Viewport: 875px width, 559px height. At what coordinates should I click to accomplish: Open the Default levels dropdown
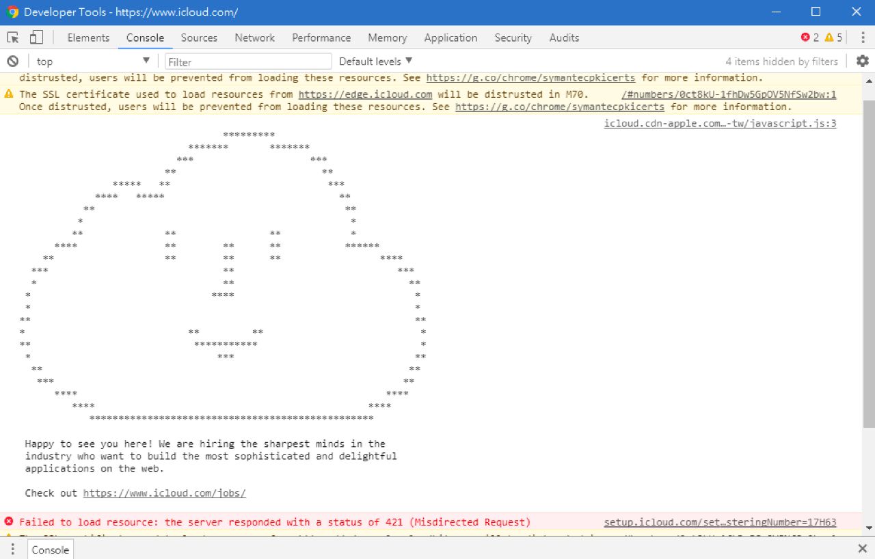(375, 61)
